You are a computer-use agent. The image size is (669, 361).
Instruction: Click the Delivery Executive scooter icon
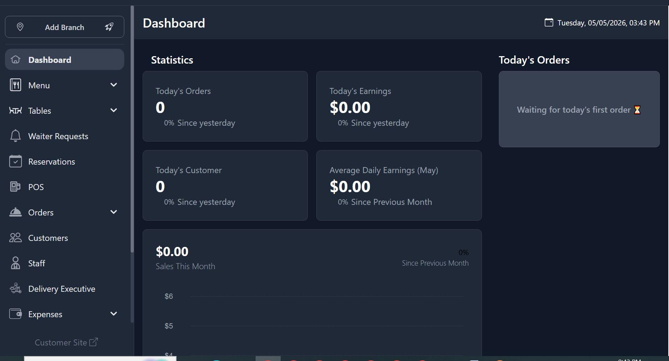pyautogui.click(x=16, y=289)
